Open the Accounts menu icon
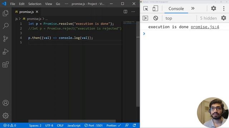This screenshot has height=128, width=229. pos(6,103)
